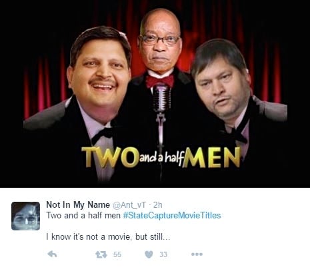Click the reply arrow icon
310x271 pixels.
coord(53,254)
